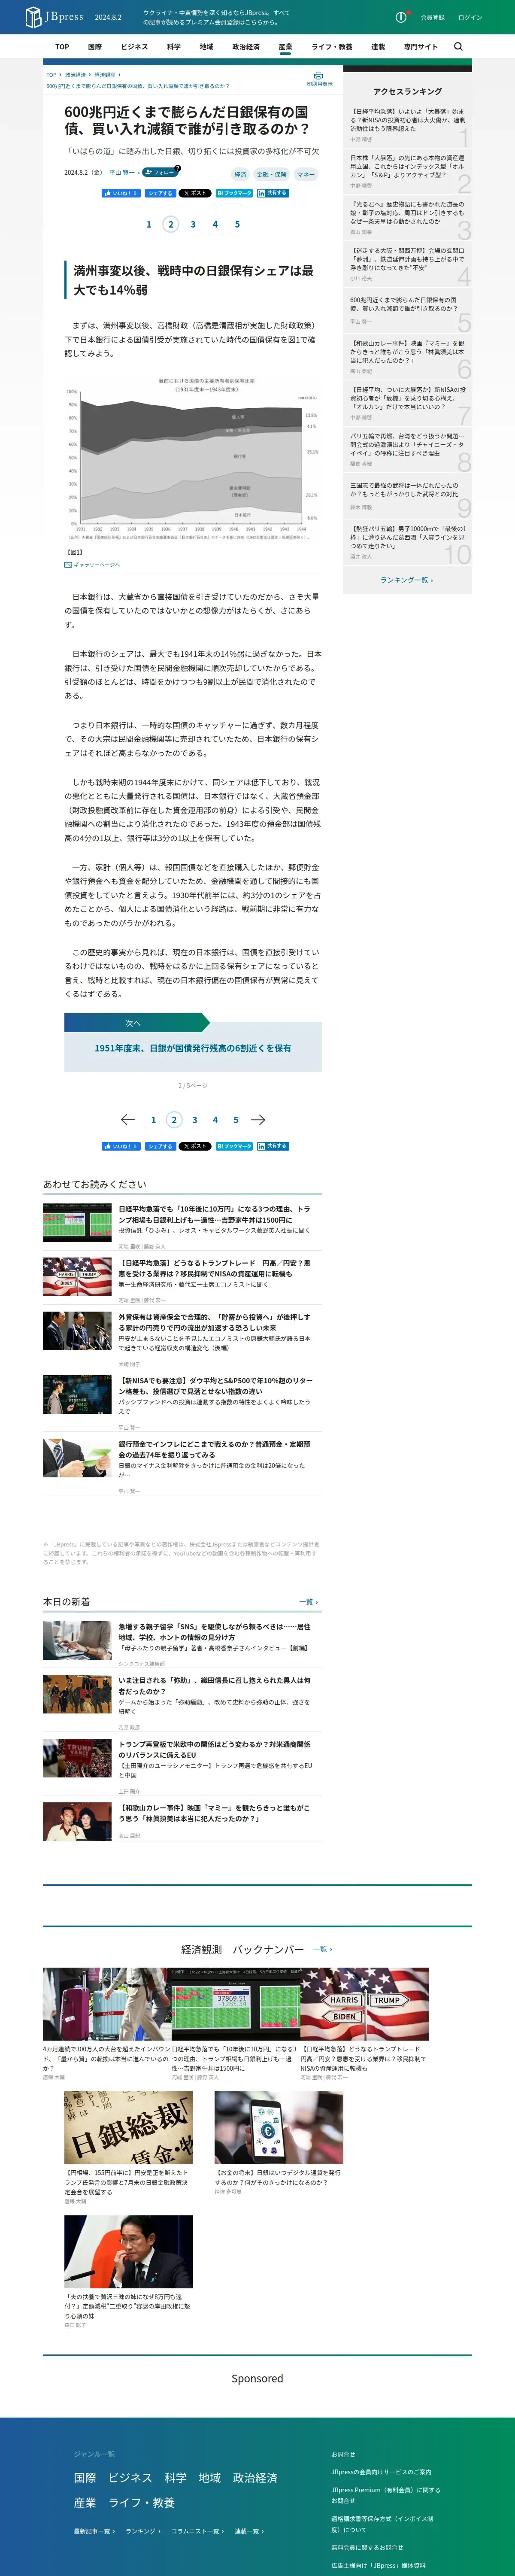Viewport: 515px width, 2576px height.
Task: Open the new article 急増する親子留学「SNS」を駆使しながら
Action: (214, 1632)
